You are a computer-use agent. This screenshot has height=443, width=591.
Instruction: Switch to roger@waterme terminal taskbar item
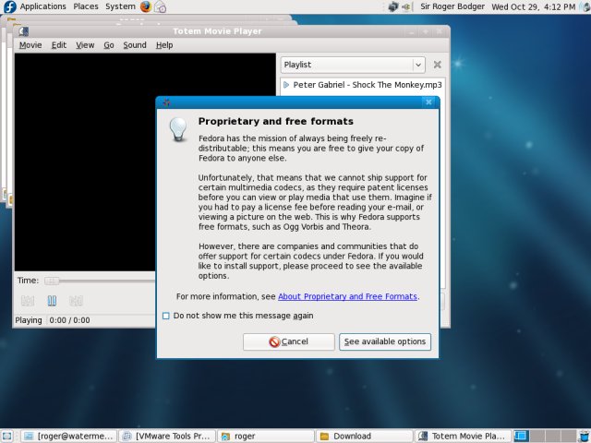click(68, 437)
